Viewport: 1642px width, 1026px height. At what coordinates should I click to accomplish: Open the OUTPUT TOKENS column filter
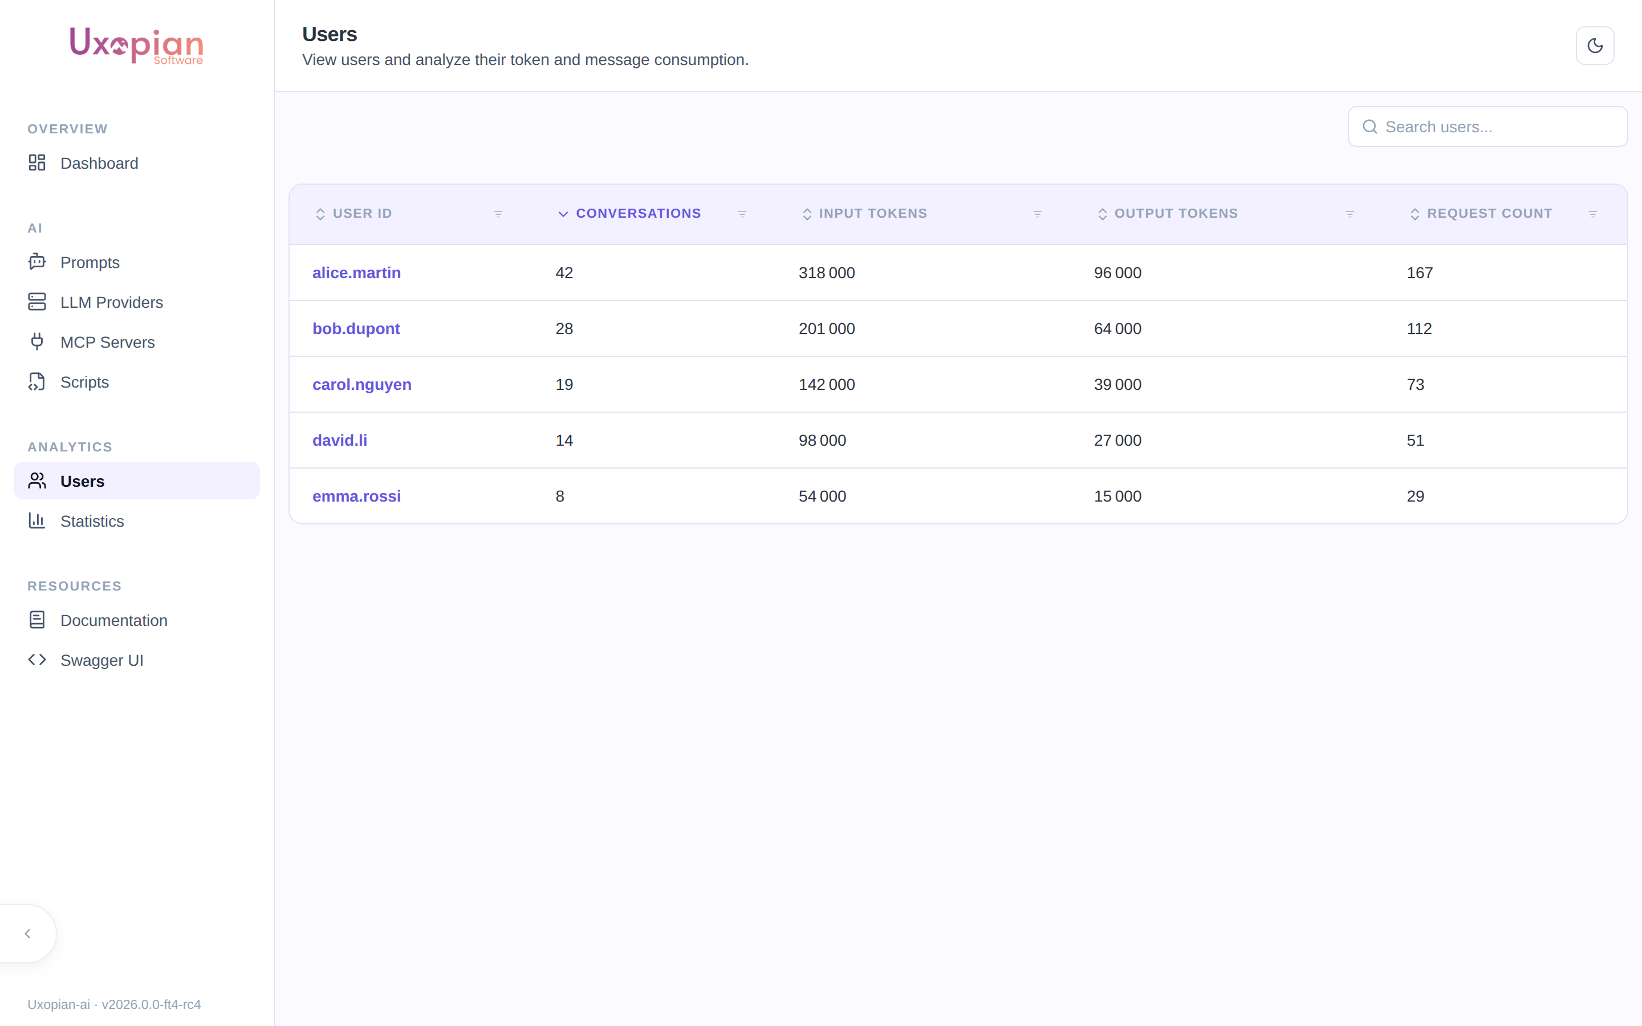pyautogui.click(x=1350, y=214)
